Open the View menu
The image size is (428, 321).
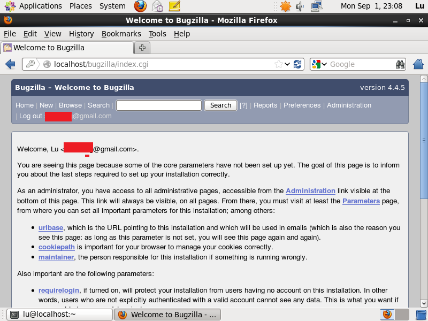pos(52,34)
